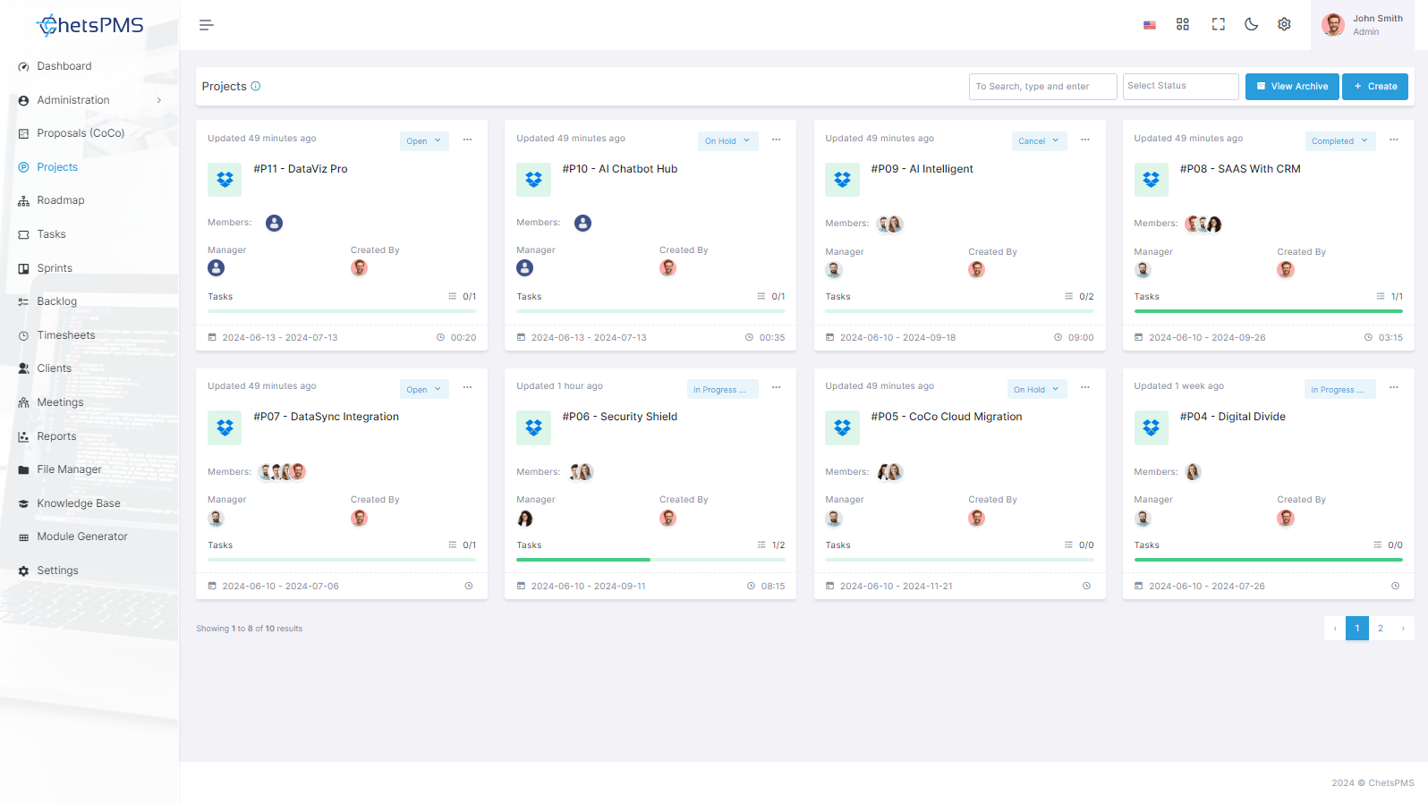Open the #P09 - AI Intelligent project title
1428x803 pixels.
pyautogui.click(x=922, y=169)
